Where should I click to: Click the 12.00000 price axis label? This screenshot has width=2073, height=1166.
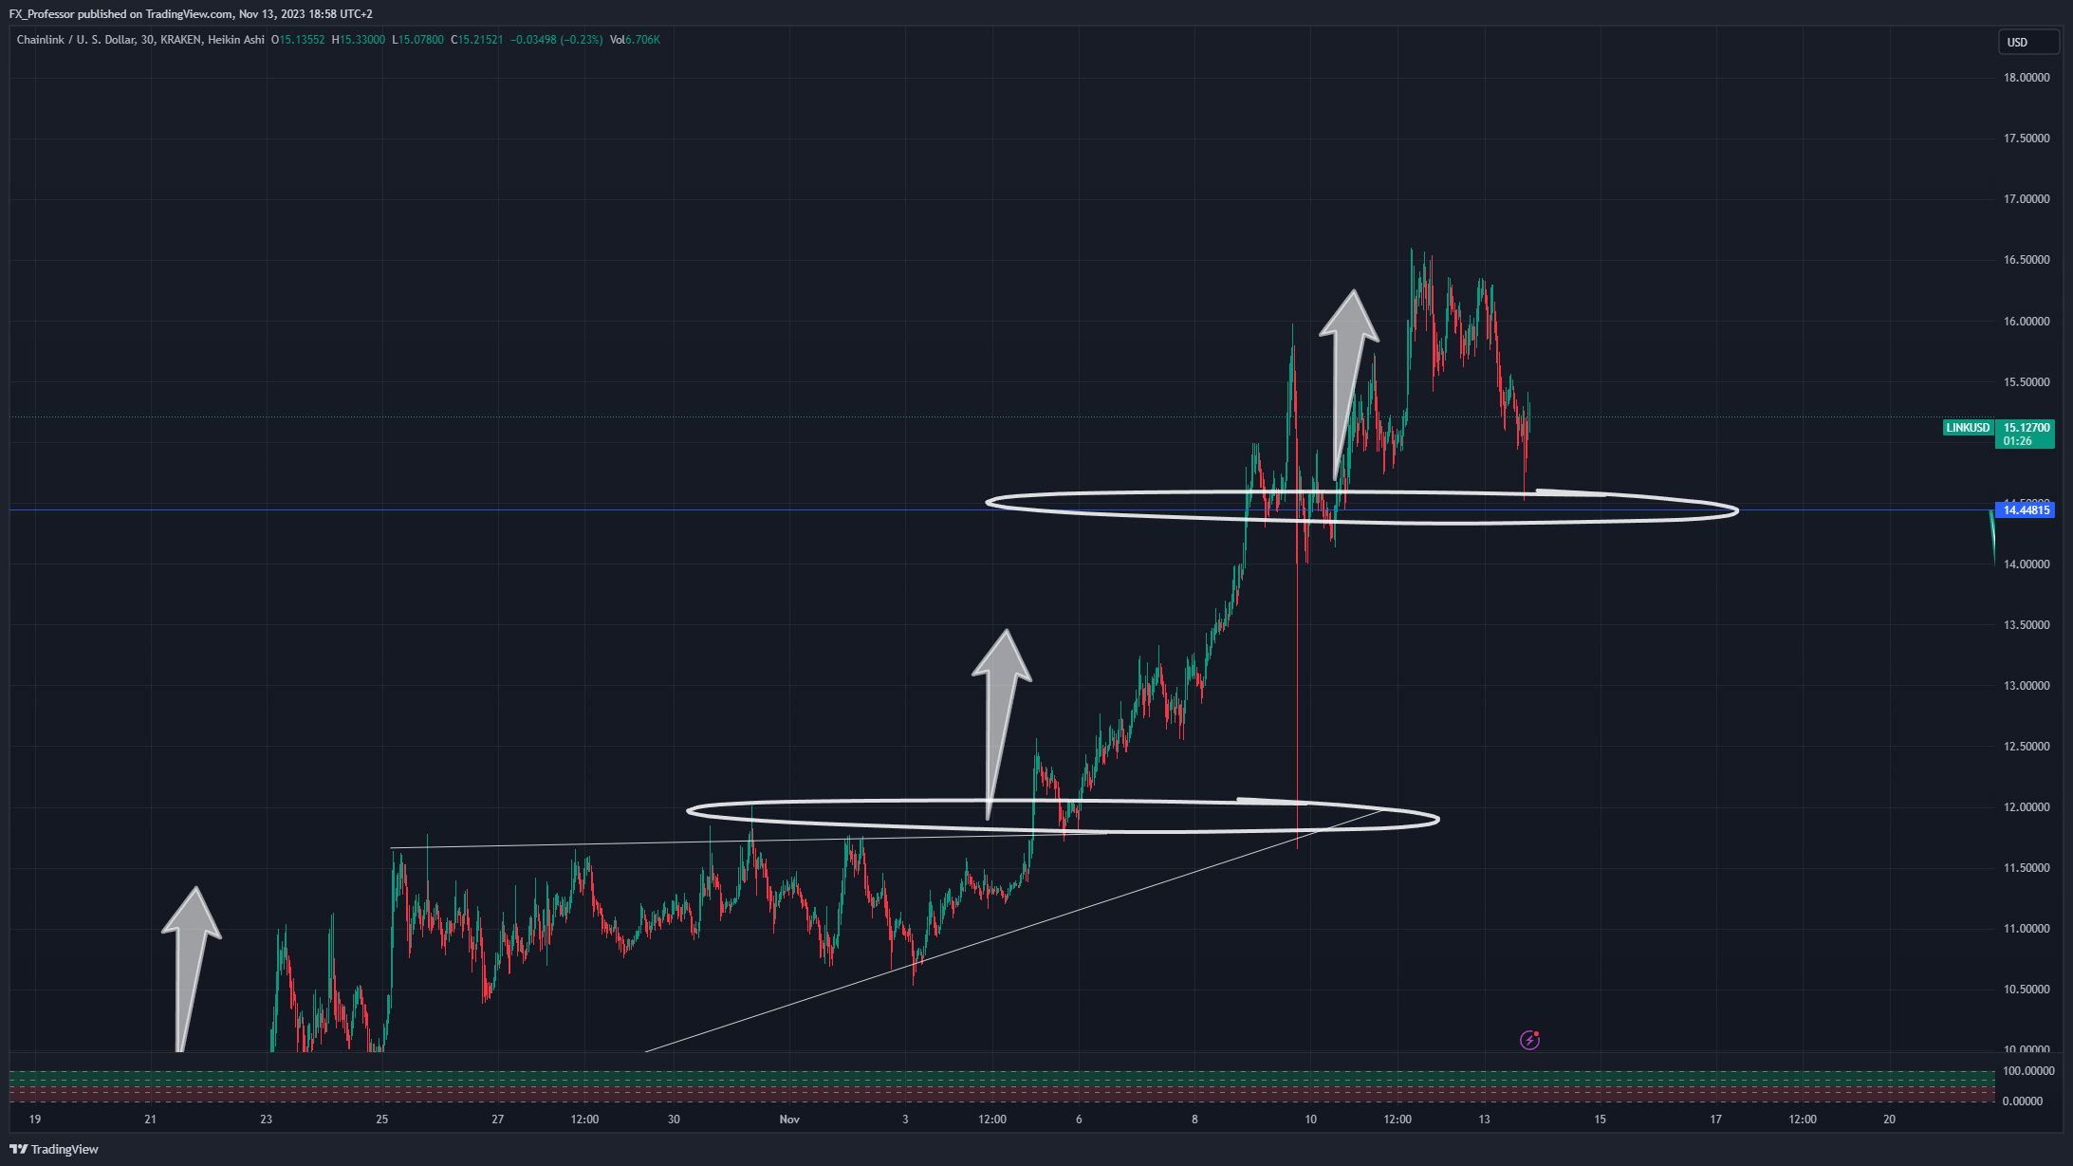pyautogui.click(x=2027, y=807)
